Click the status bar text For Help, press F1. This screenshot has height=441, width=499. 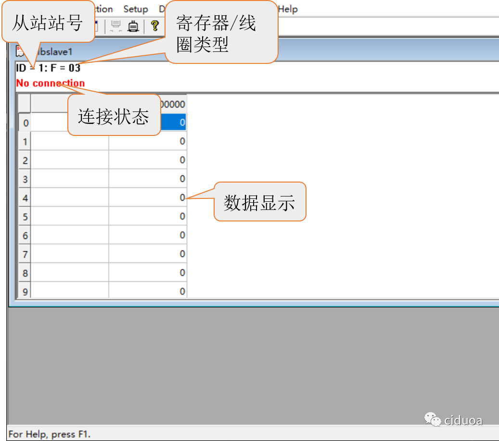coord(50,434)
